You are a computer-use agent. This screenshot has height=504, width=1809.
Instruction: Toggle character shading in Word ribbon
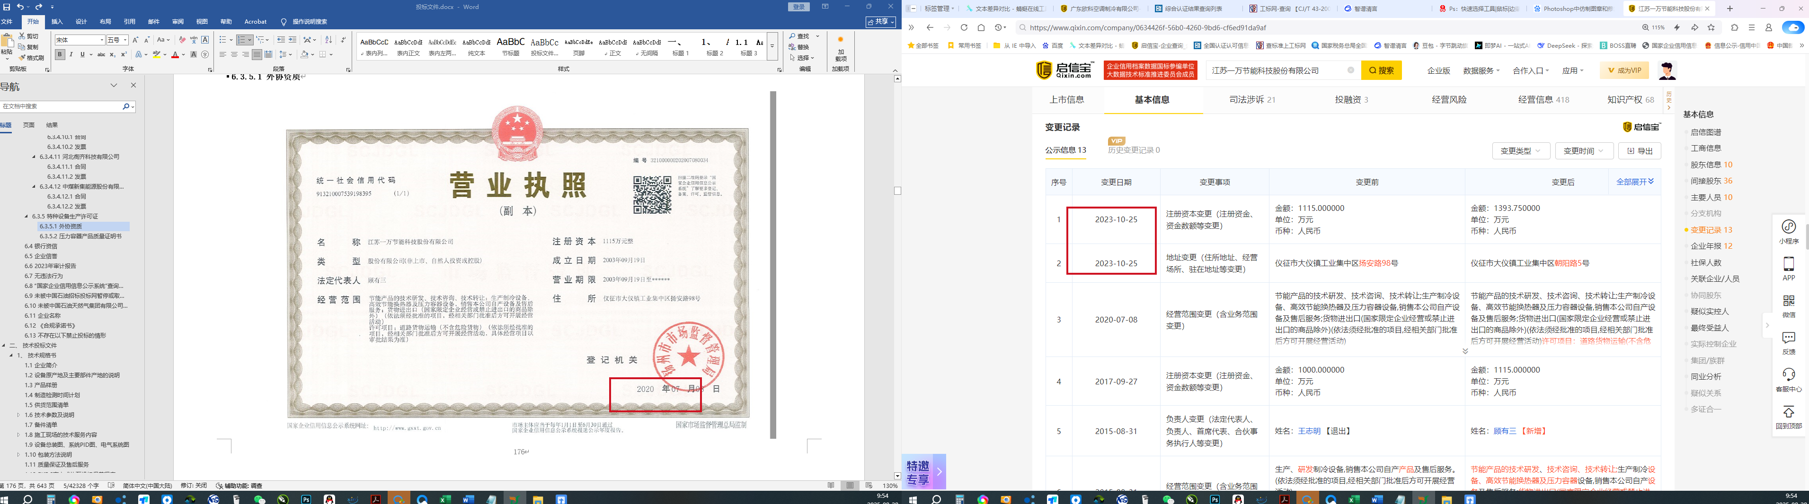coord(193,55)
